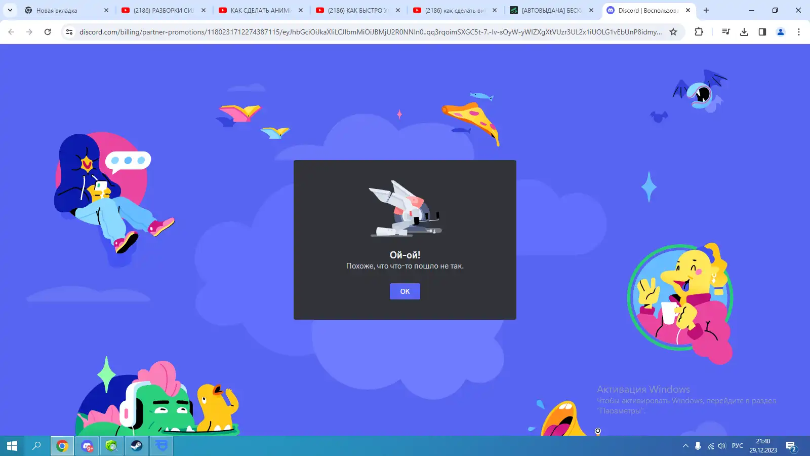Click the discord.com URL address field

point(370,32)
